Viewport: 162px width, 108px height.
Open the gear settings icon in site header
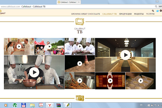(161, 10)
